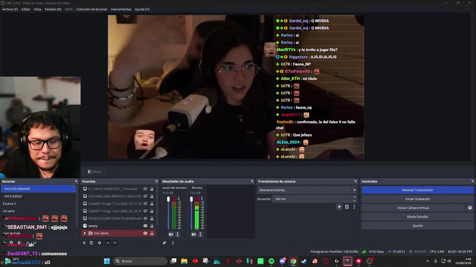Open the Ayuda menu
This screenshot has height=267, width=476.
point(142,9)
